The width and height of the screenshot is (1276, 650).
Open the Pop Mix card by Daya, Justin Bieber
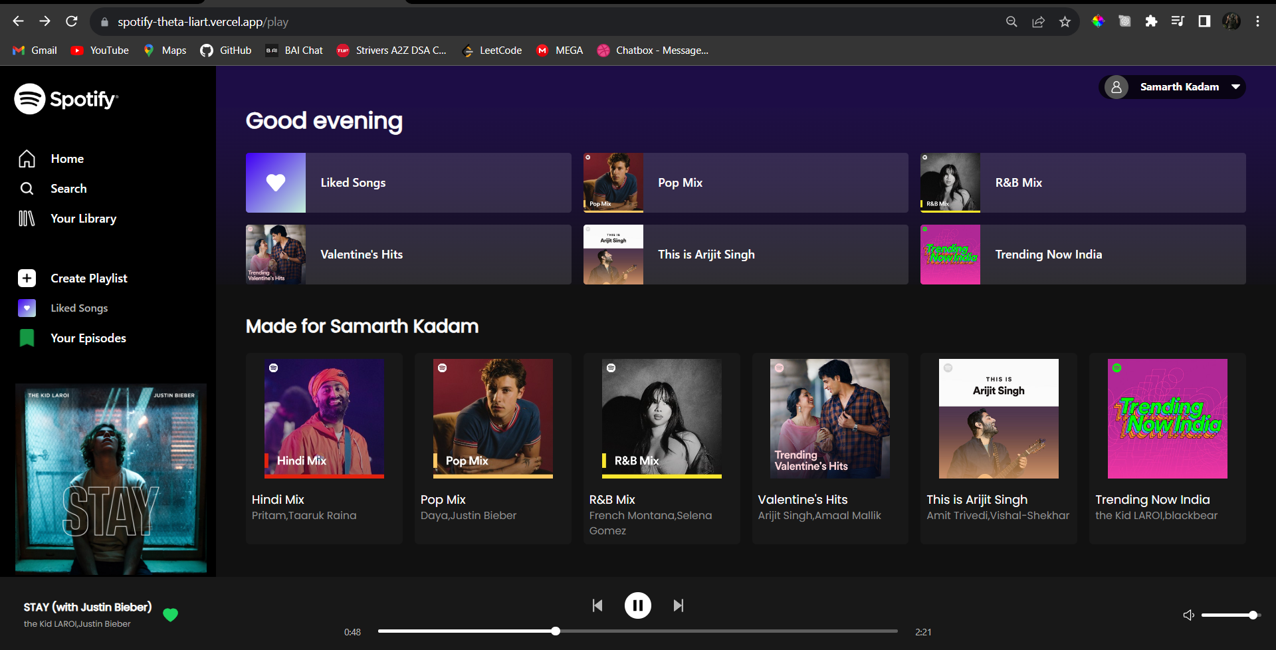(x=493, y=449)
